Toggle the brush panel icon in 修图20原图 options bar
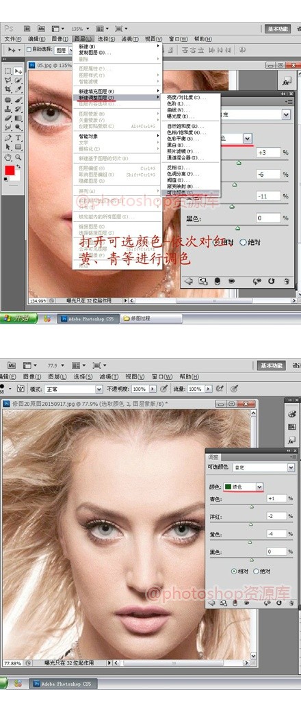 pyautogui.click(x=21, y=389)
